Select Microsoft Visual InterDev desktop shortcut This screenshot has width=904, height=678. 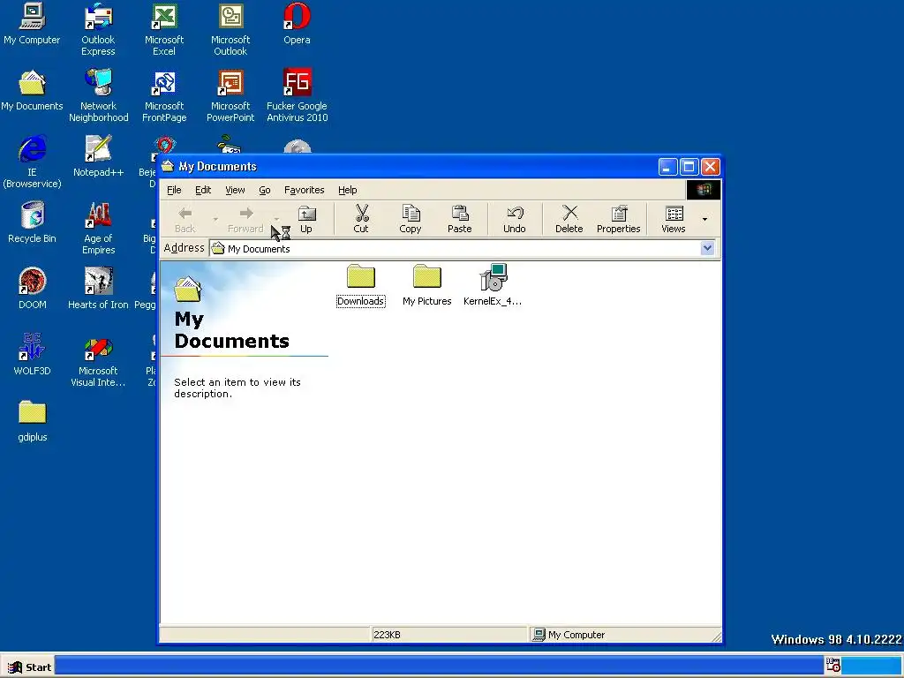click(x=98, y=360)
